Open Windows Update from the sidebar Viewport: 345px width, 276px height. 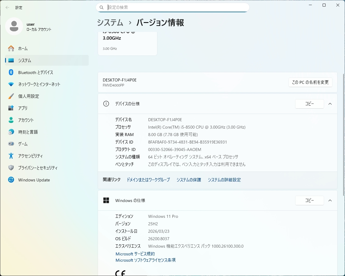point(34,180)
